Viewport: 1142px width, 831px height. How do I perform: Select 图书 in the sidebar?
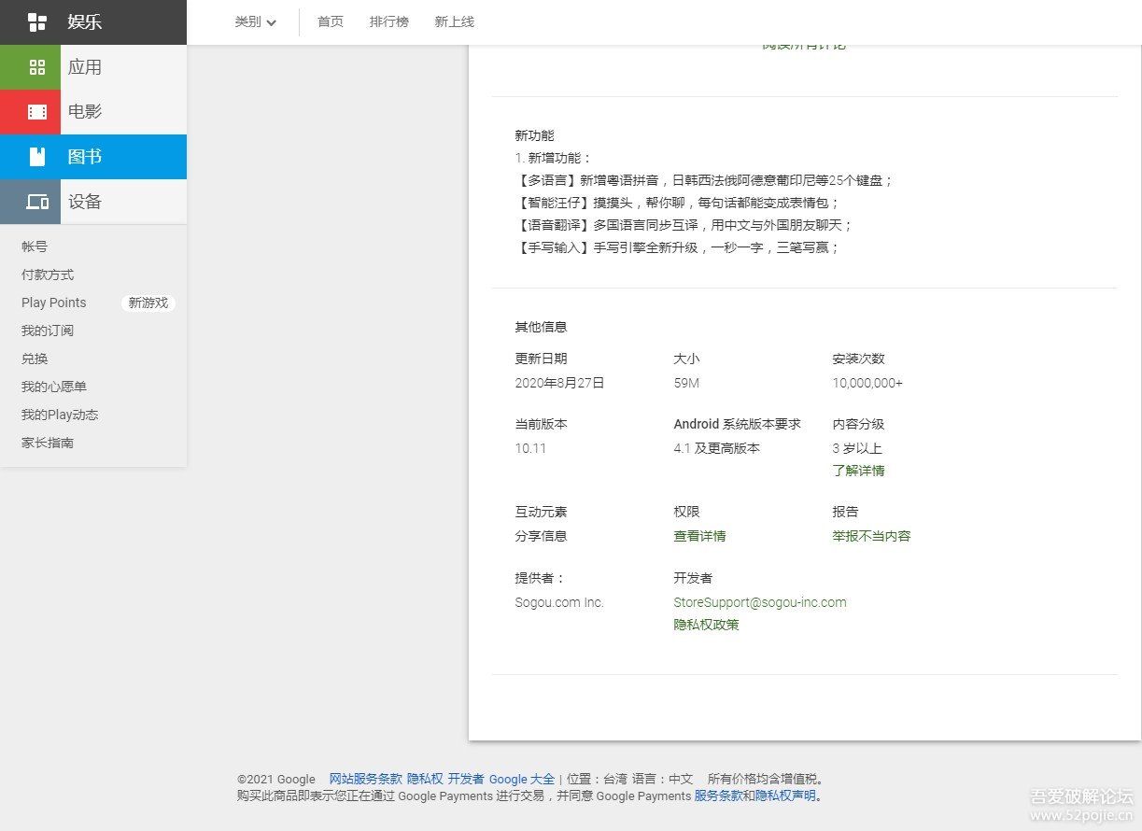[x=93, y=157]
